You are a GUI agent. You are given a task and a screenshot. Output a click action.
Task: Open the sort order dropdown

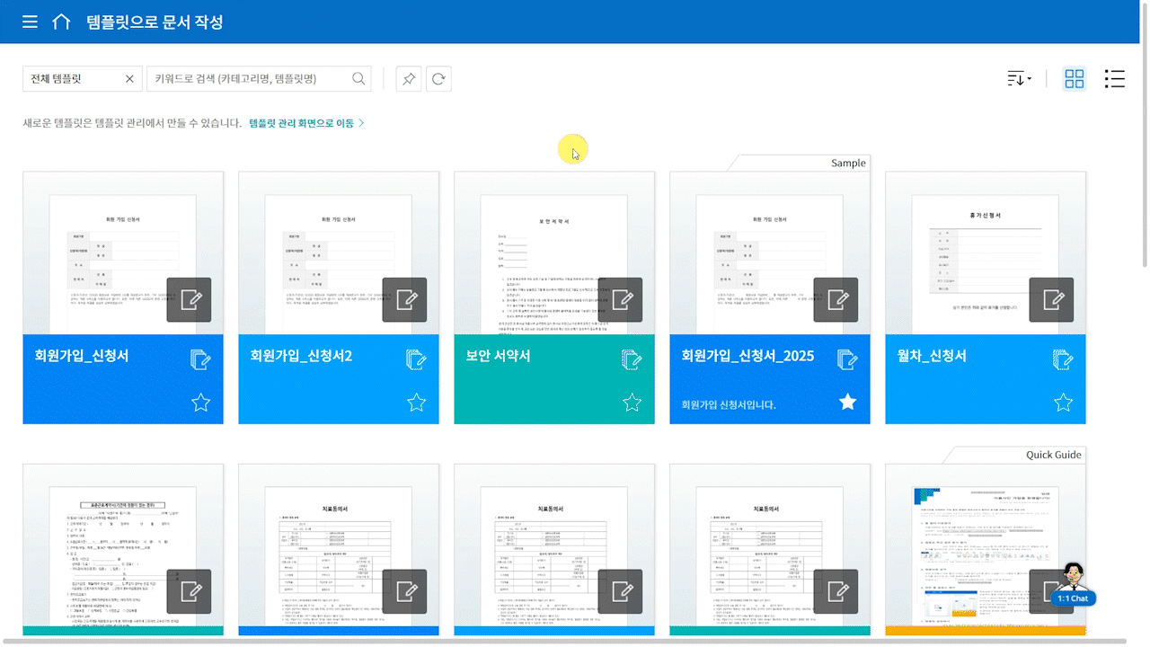(x=1019, y=79)
